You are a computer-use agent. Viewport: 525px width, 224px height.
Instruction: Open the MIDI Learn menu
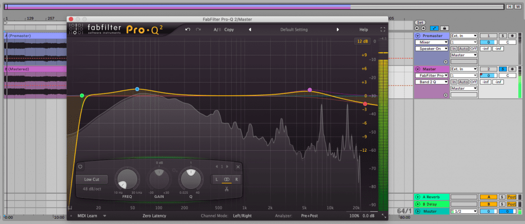91,216
